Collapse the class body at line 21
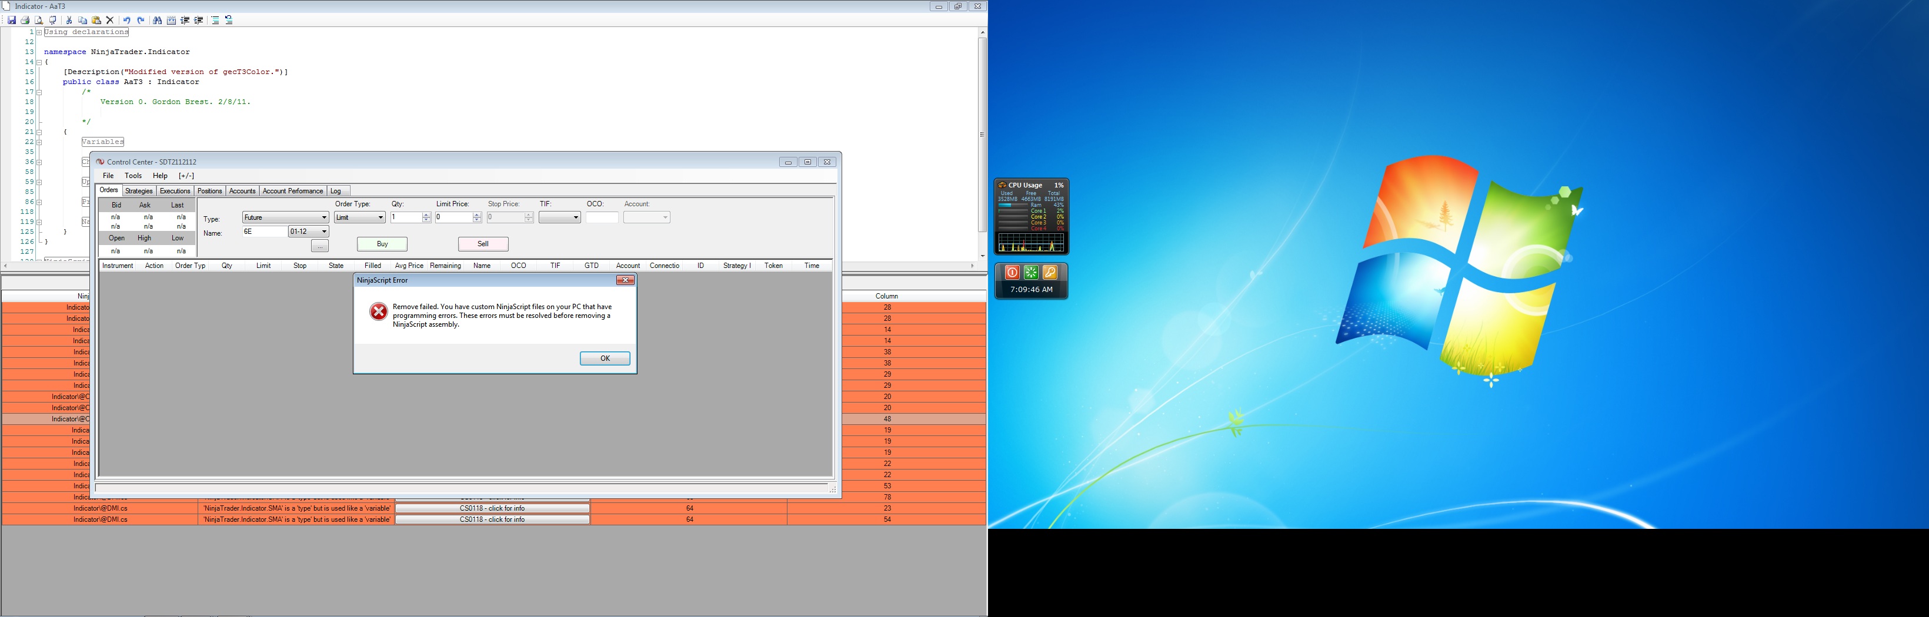Viewport: 1929px width, 617px height. (x=39, y=132)
